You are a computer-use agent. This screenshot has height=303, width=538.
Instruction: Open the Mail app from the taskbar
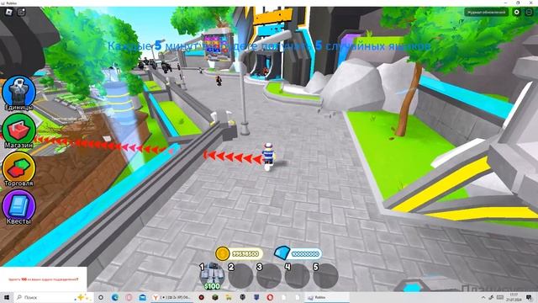(x=142, y=297)
